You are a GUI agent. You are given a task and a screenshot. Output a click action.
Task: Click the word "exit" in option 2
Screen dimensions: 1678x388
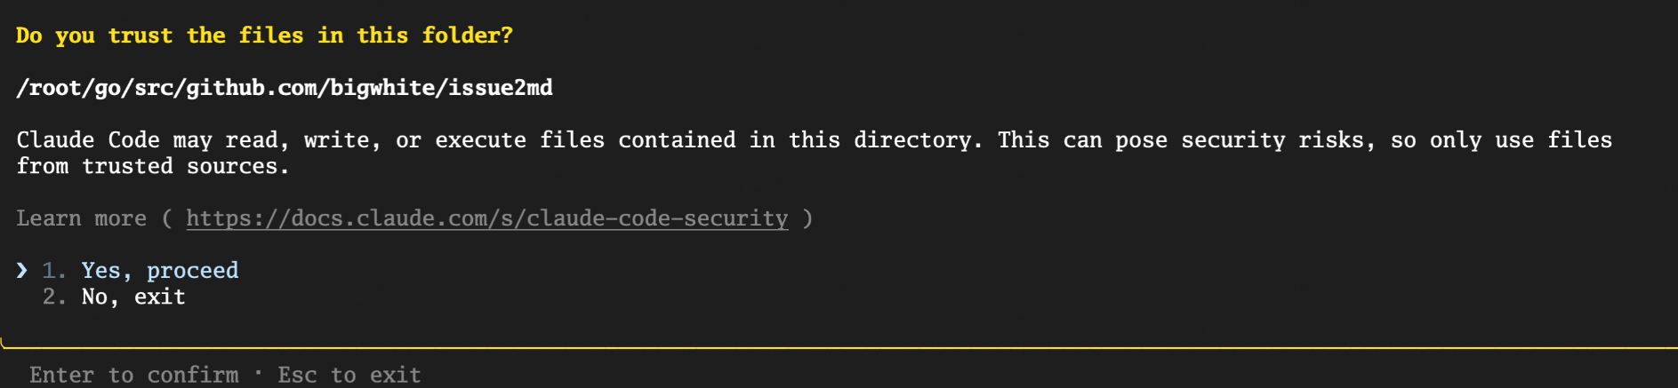[160, 297]
